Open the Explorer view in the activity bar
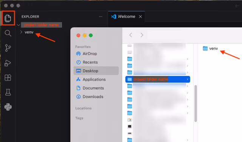 point(8,18)
